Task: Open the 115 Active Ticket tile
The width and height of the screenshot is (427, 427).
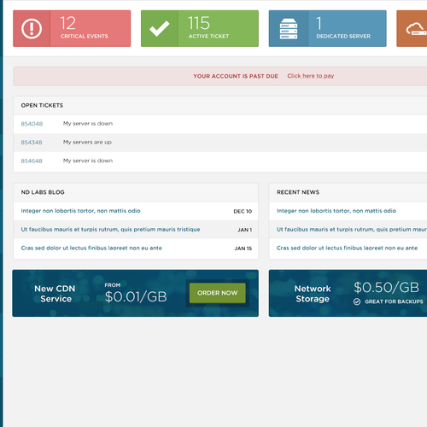Action: (200, 28)
